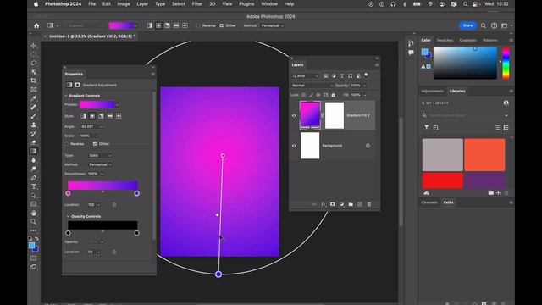Hide the Gradient Fill 2 layer
Viewport: 542px width, 305px height.
[294, 115]
